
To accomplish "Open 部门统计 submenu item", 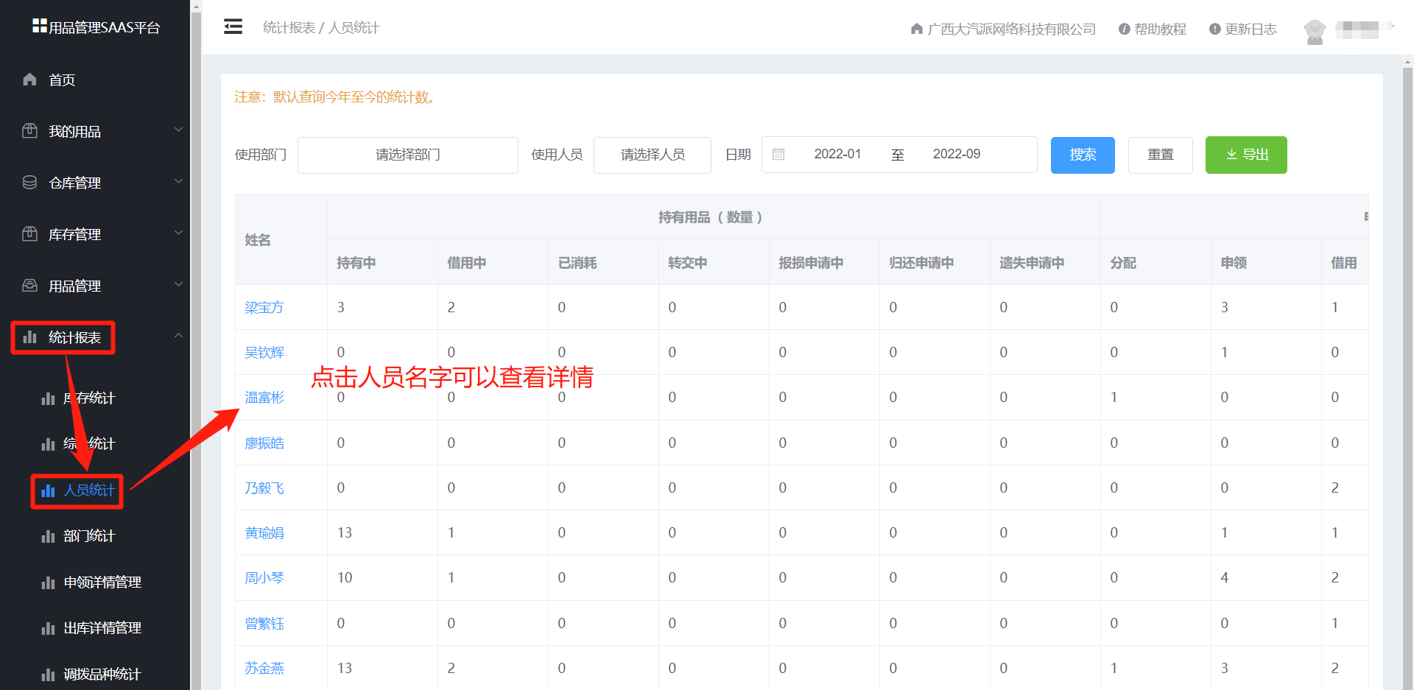I will pyautogui.click(x=89, y=536).
